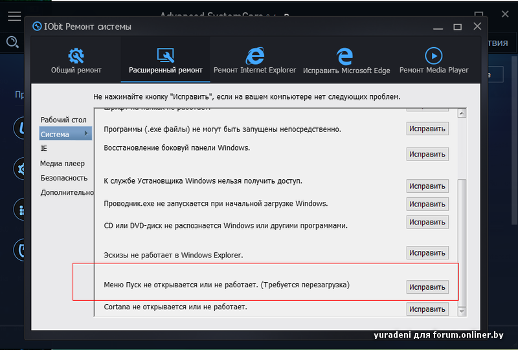Fix Cortana not opening issue

click(427, 309)
